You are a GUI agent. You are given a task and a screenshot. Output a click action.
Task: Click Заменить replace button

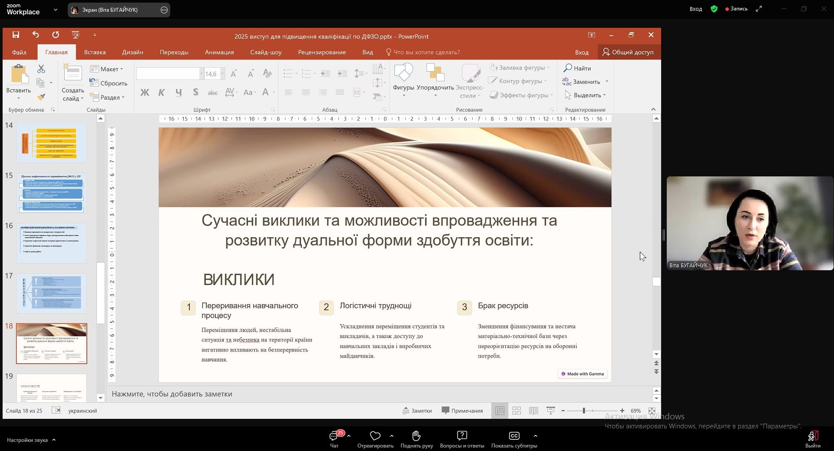pyautogui.click(x=581, y=82)
